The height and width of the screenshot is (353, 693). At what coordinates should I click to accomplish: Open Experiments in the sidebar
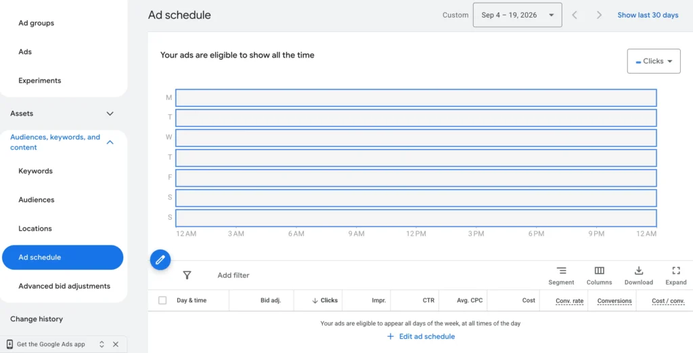tap(40, 80)
